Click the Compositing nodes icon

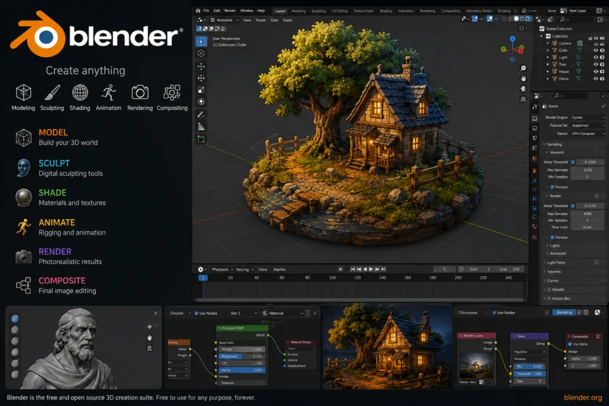click(172, 92)
